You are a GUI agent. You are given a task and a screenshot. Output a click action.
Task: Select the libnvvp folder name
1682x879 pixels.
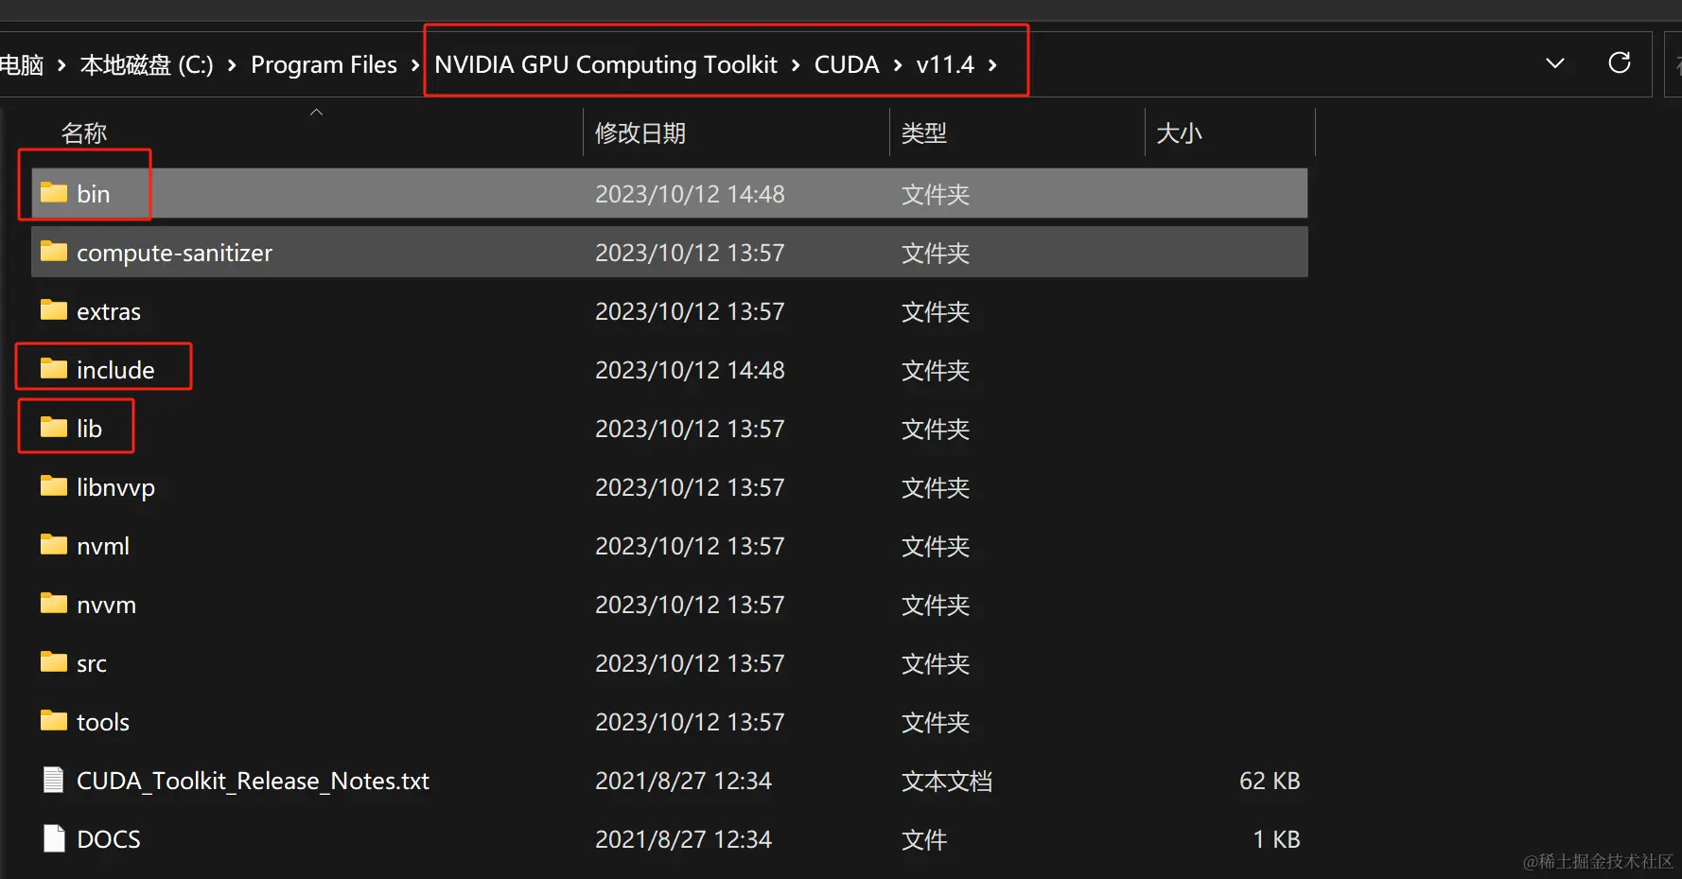(x=115, y=487)
